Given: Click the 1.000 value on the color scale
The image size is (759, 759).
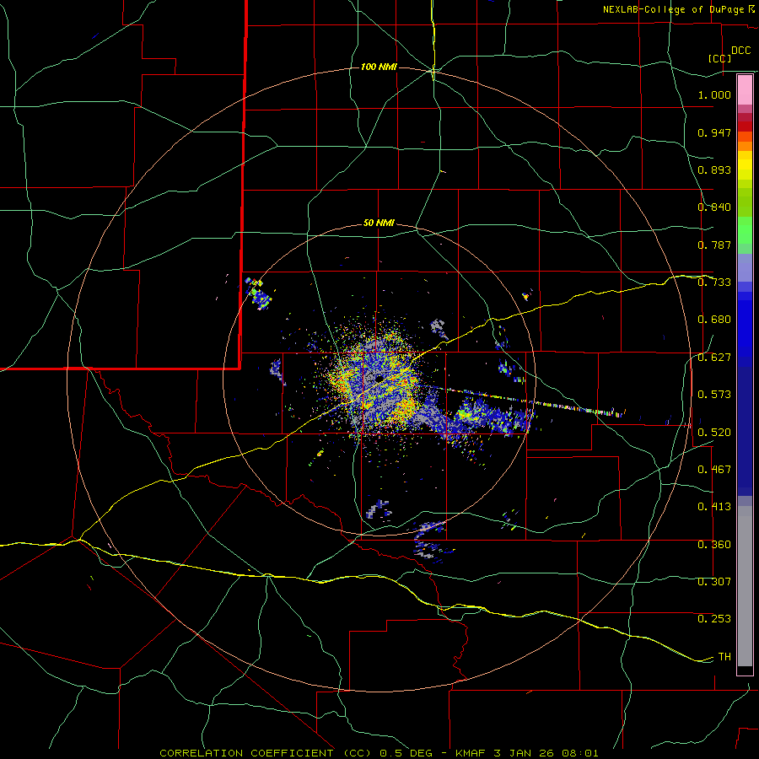Looking at the screenshot, I should point(714,94).
